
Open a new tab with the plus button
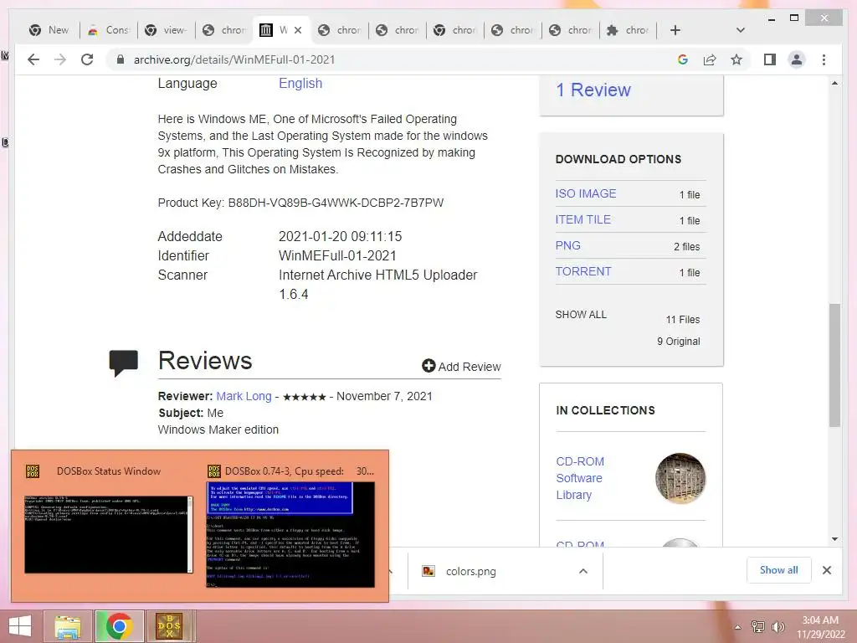(x=675, y=30)
